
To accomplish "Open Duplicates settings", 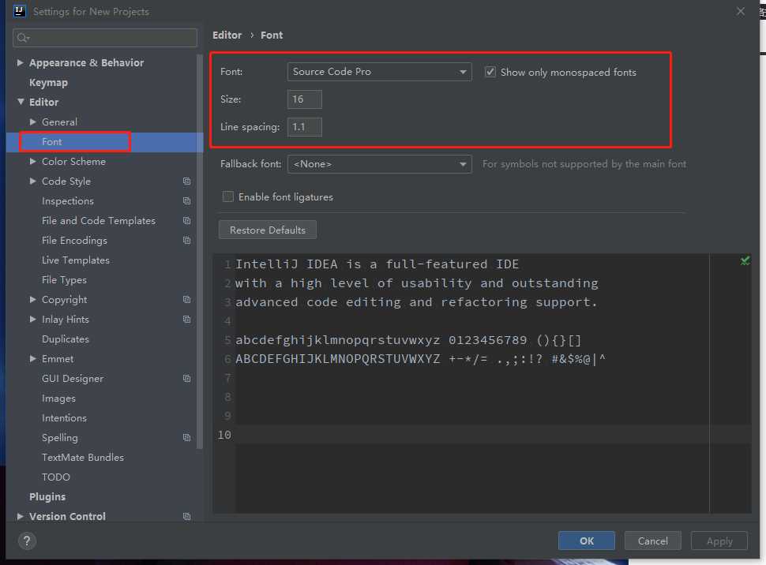I will pyautogui.click(x=66, y=339).
